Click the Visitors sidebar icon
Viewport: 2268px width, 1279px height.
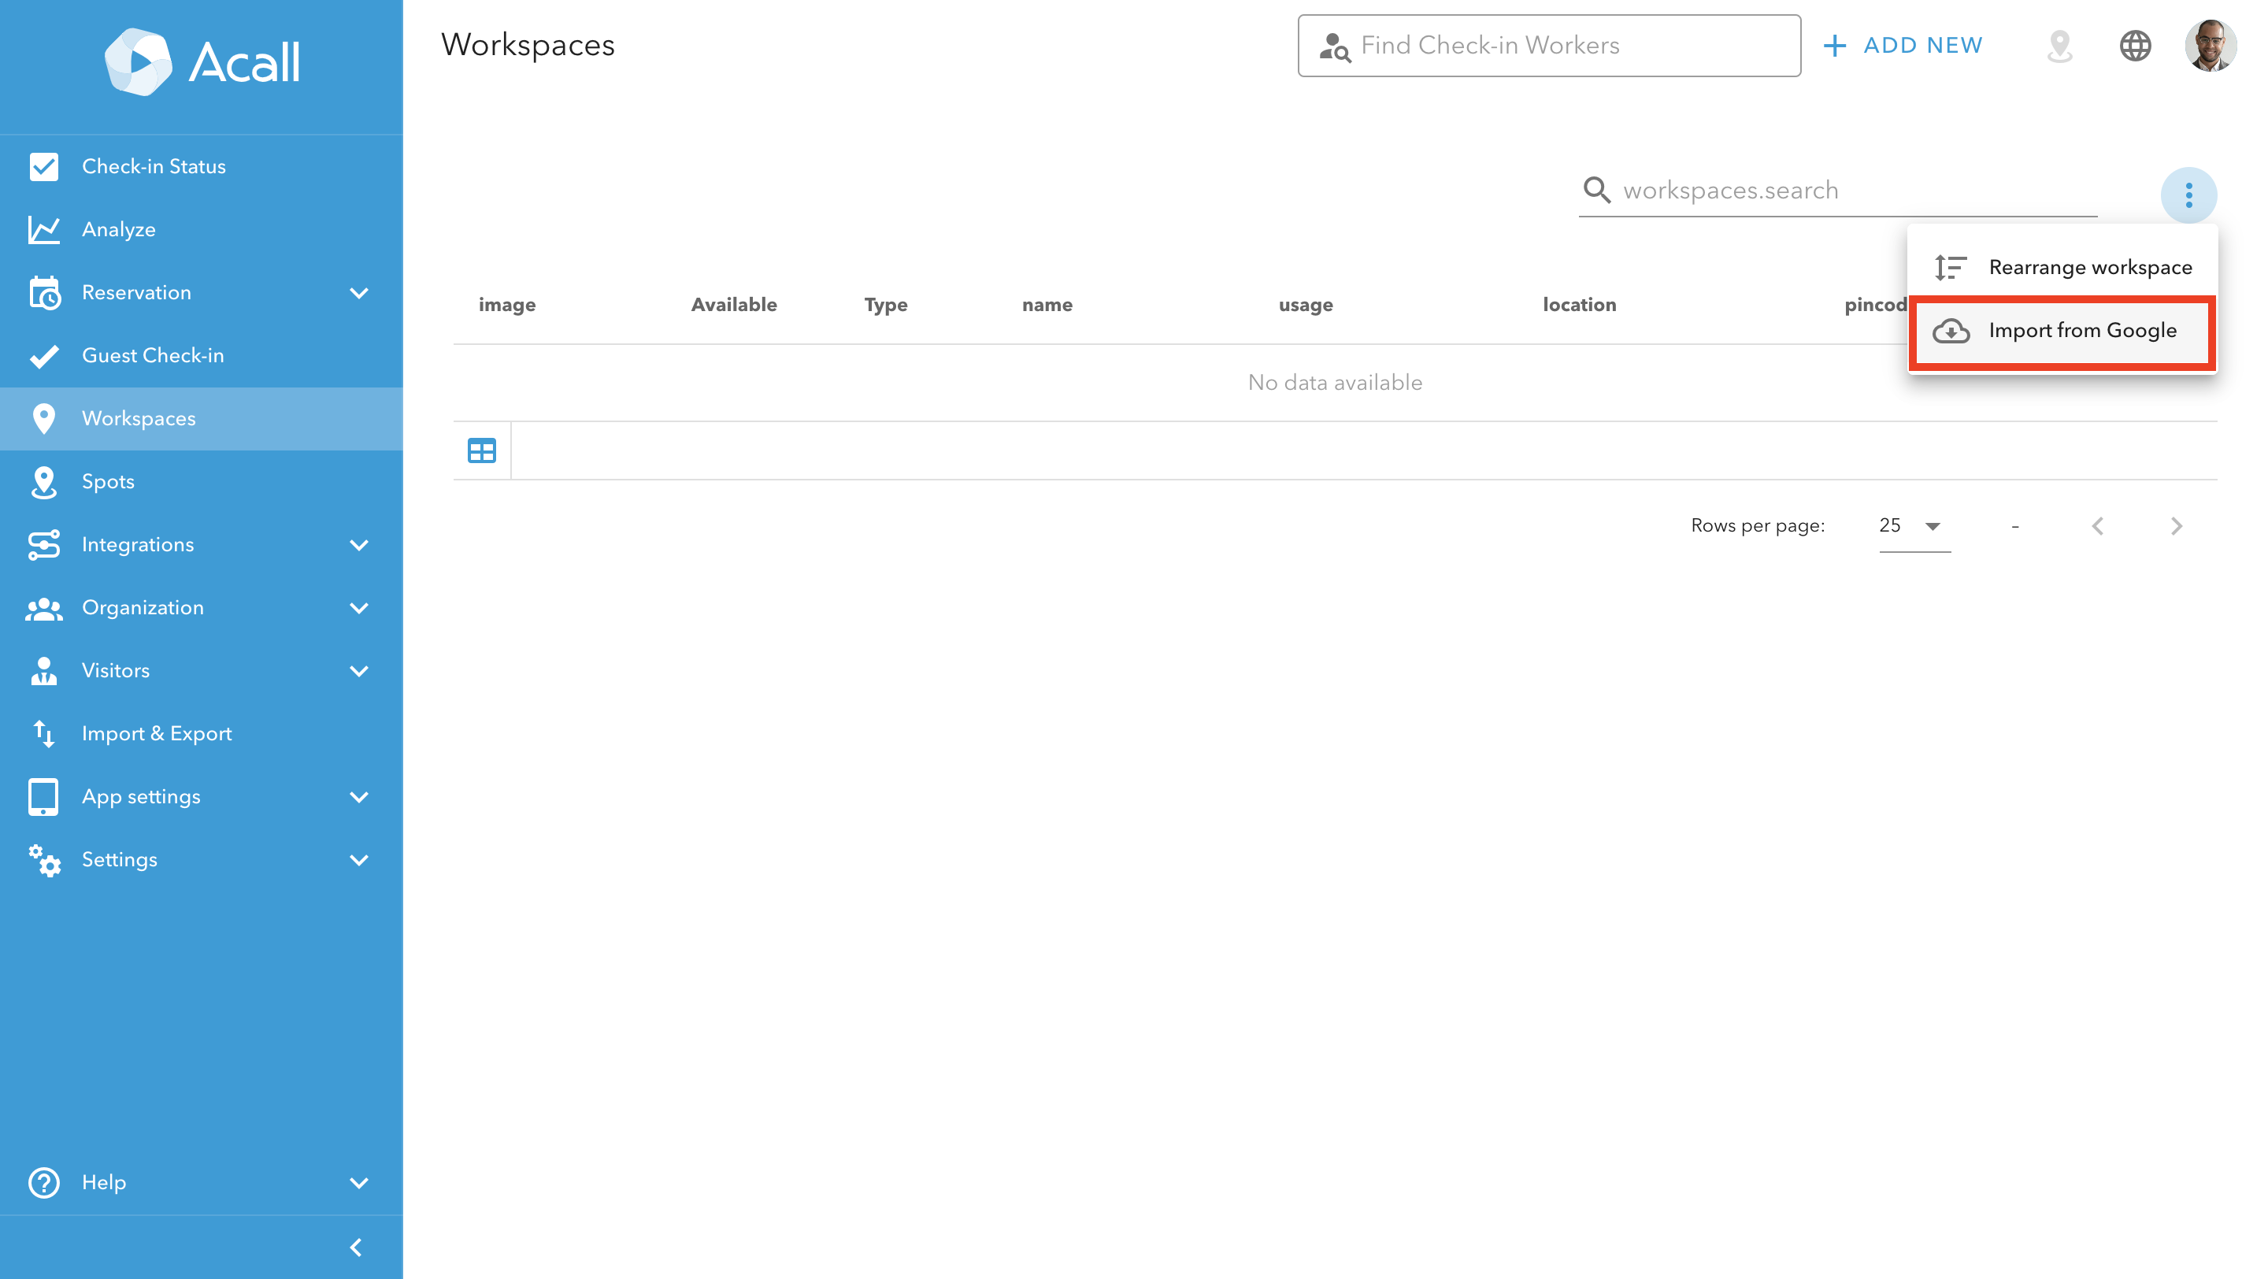pos(44,670)
